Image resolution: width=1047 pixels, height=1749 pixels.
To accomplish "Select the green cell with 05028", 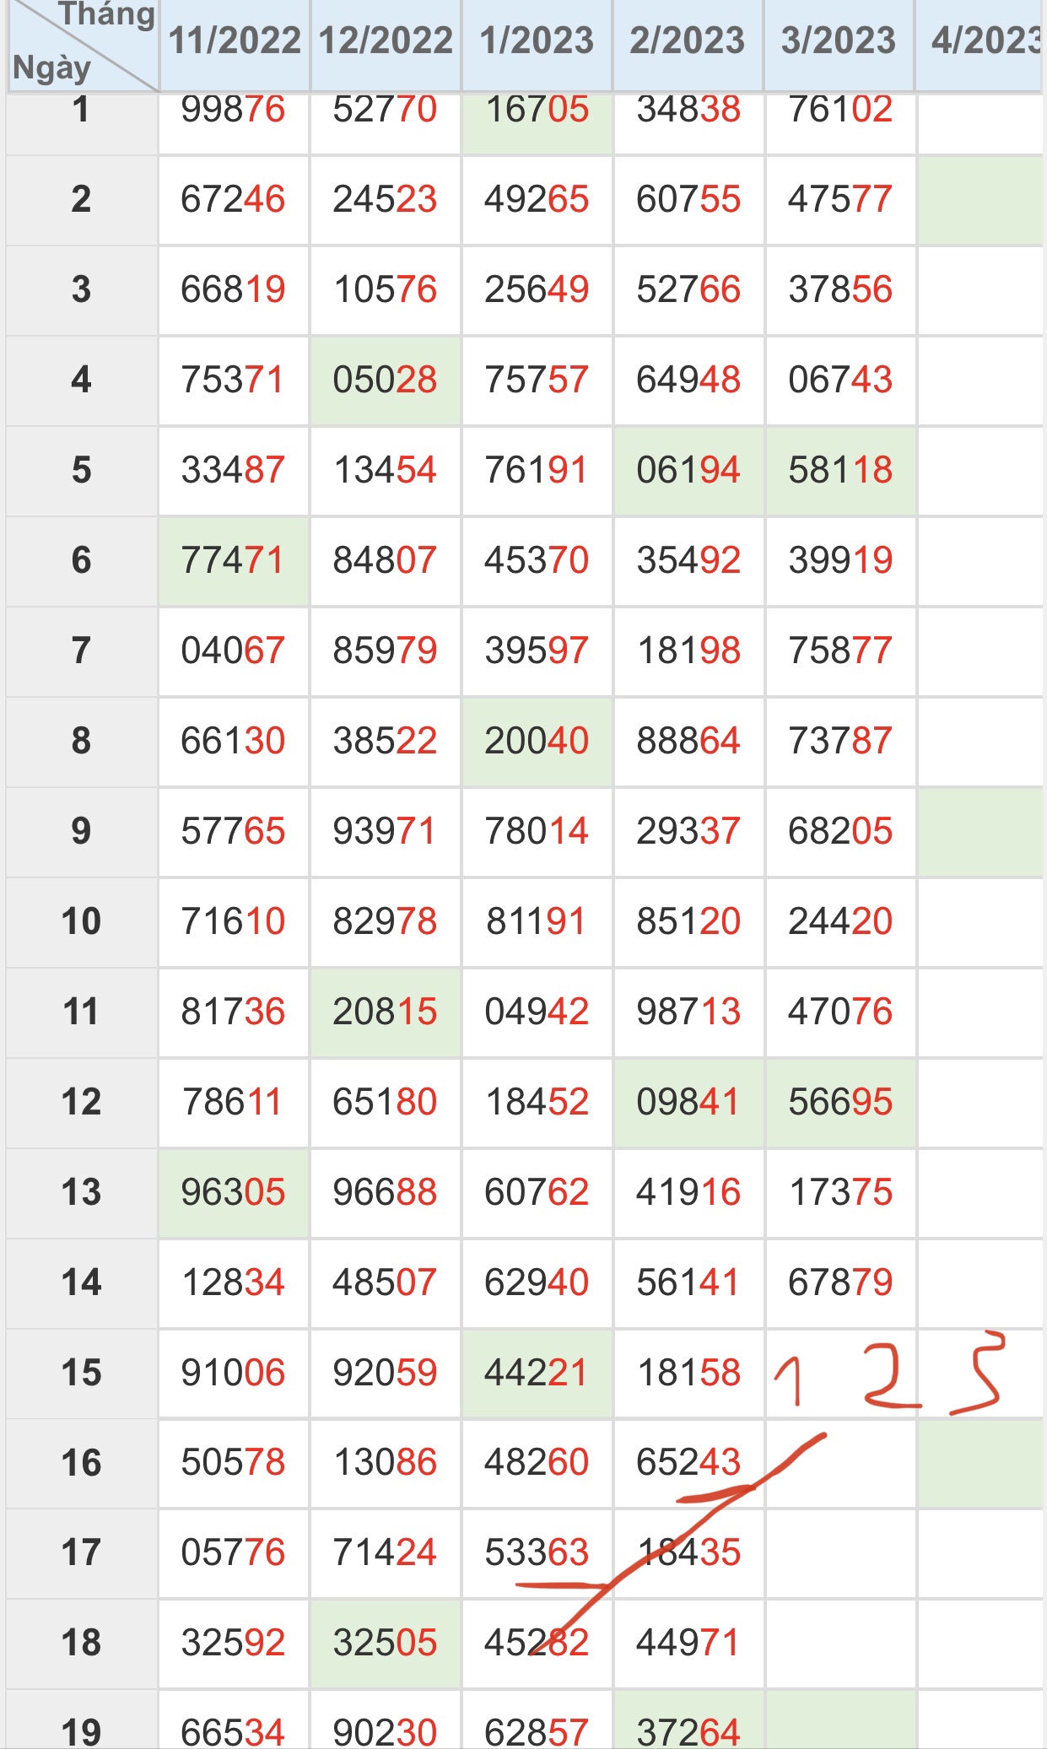I will (385, 380).
